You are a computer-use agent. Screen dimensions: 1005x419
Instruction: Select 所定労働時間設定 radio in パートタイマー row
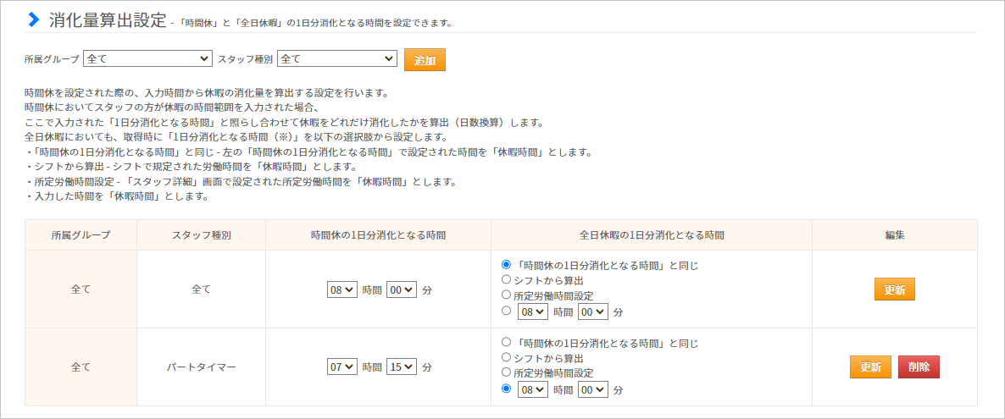pyautogui.click(x=507, y=373)
